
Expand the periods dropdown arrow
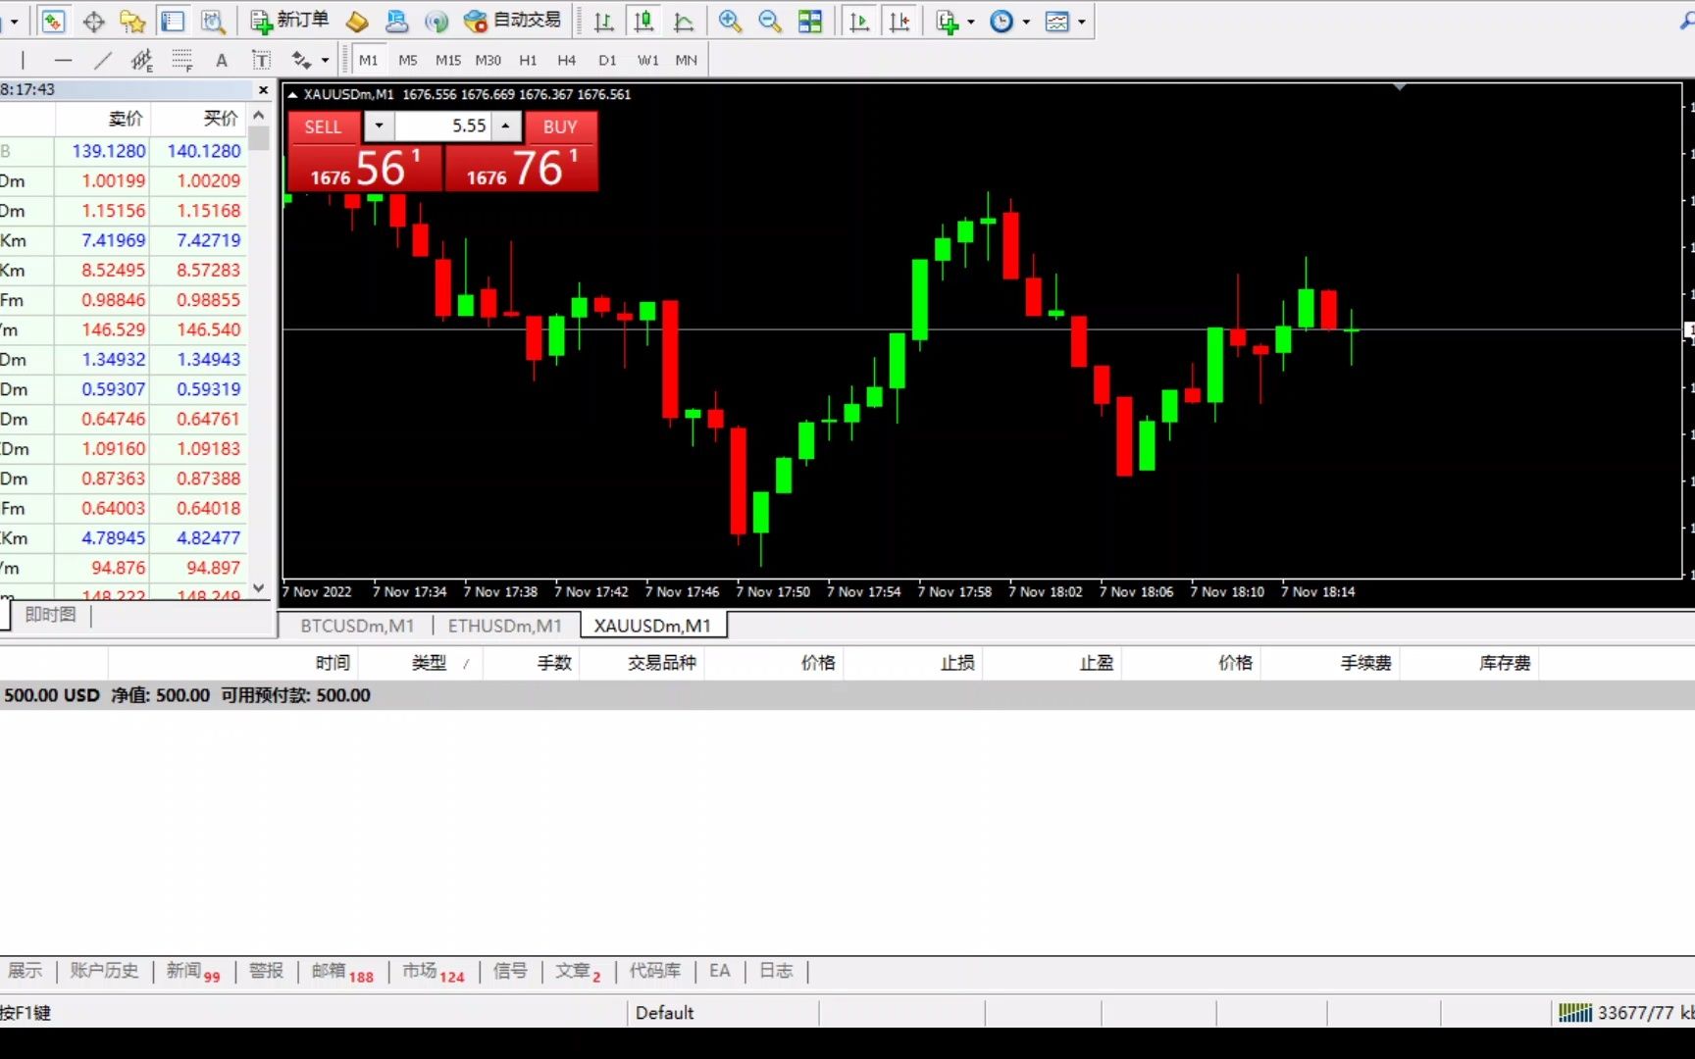click(x=1026, y=22)
